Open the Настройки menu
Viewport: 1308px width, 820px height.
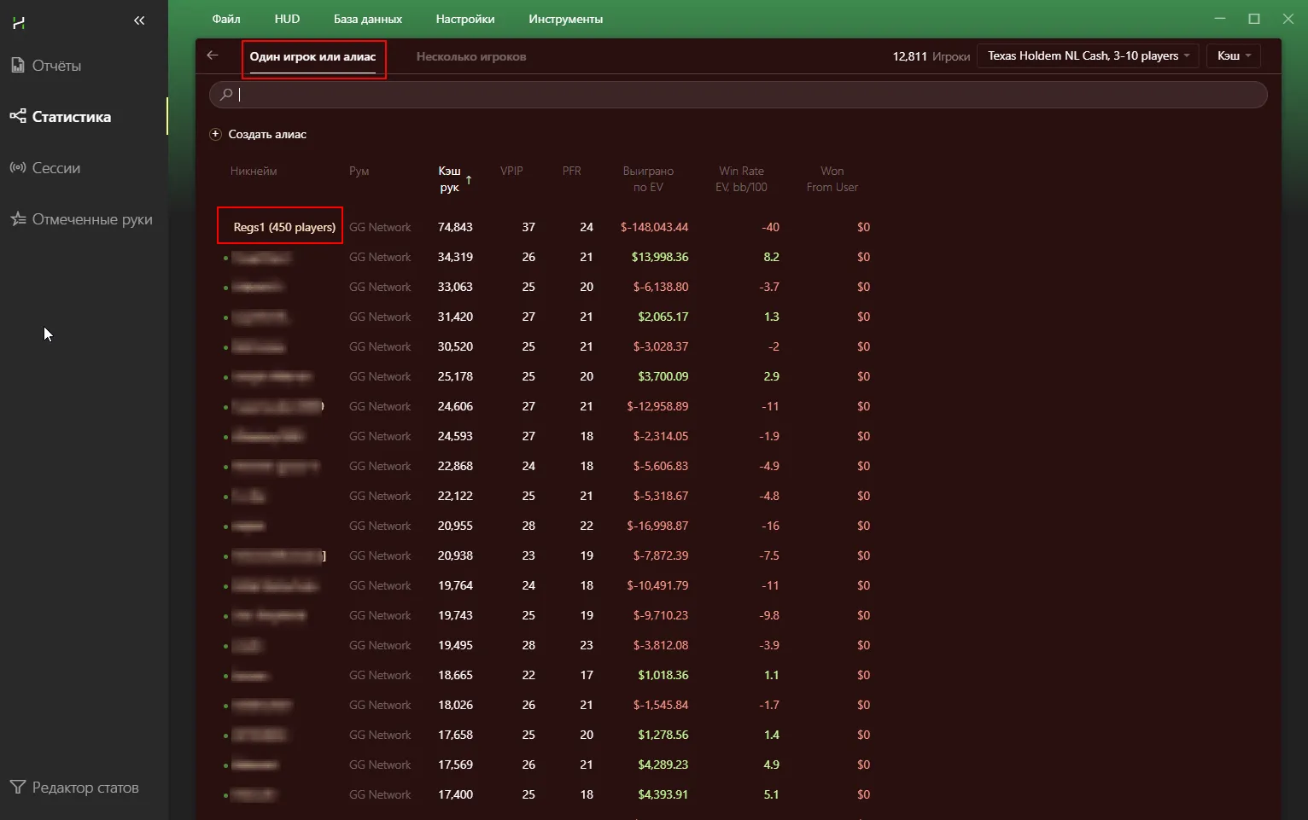464,19
